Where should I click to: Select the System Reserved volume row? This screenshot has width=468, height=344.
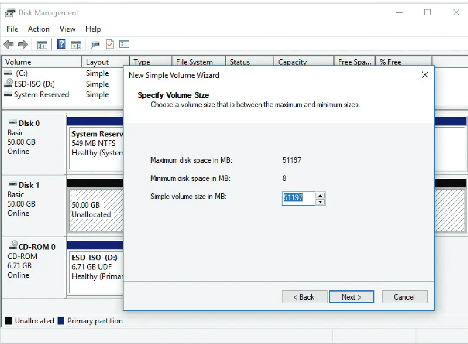pos(41,94)
